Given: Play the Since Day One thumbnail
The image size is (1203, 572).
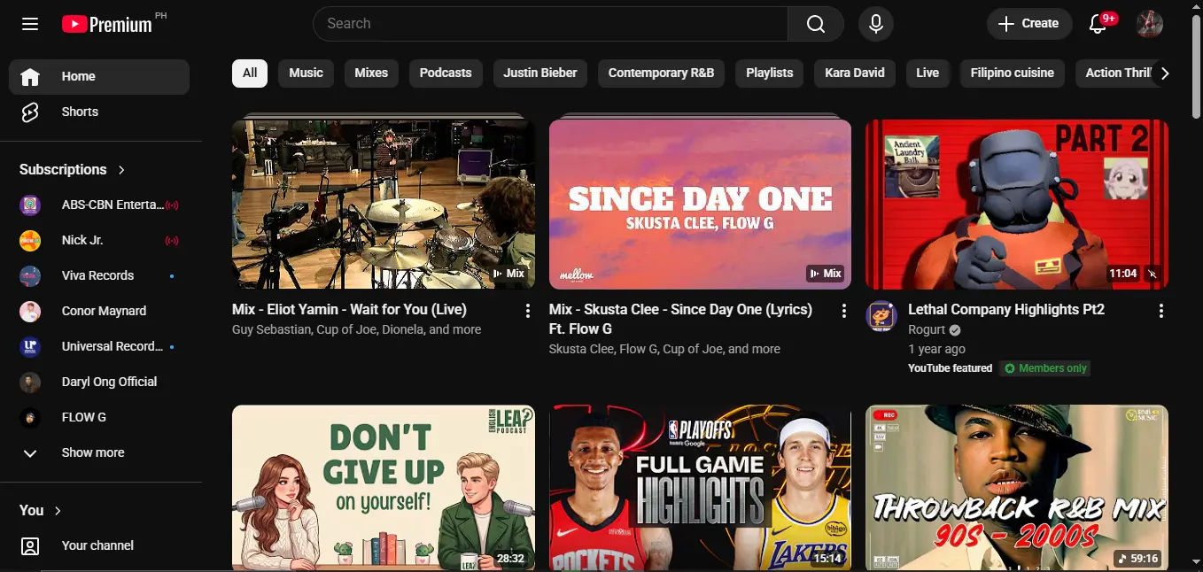Looking at the screenshot, I should click(x=700, y=205).
